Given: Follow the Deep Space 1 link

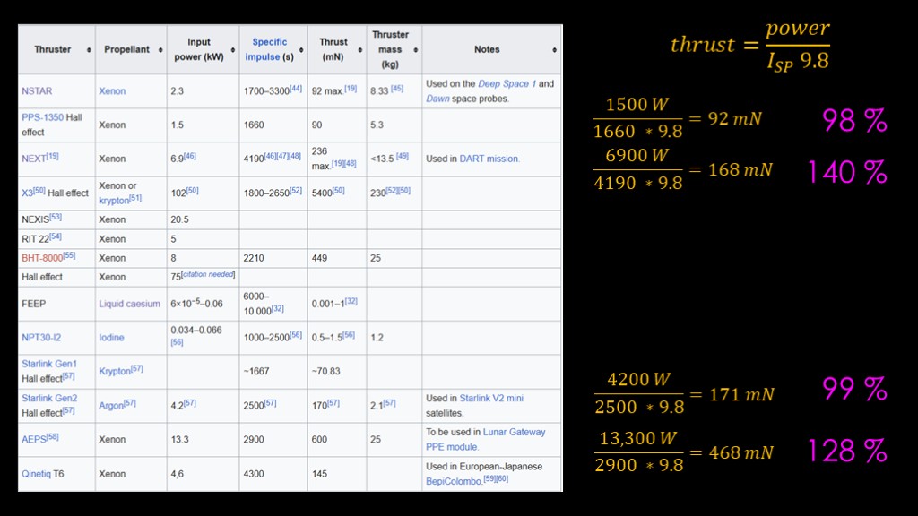Looking at the screenshot, I should click(x=507, y=83).
